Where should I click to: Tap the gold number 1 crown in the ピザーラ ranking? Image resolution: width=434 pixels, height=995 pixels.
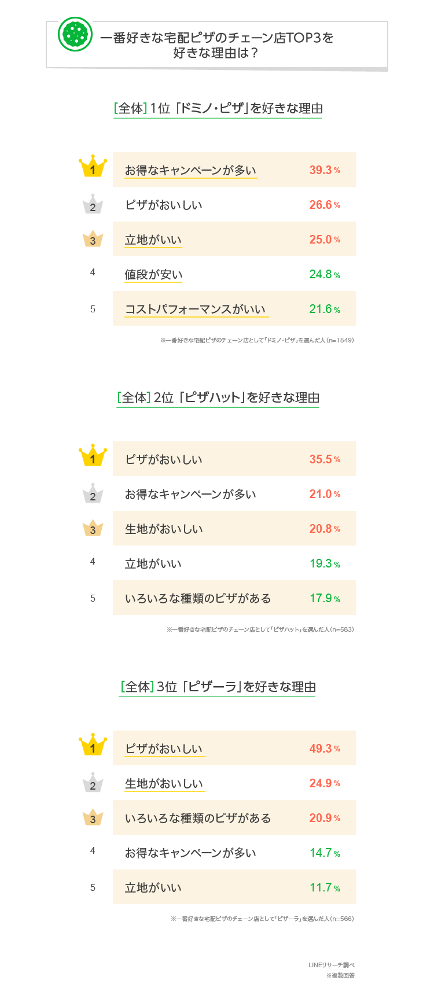(x=93, y=746)
